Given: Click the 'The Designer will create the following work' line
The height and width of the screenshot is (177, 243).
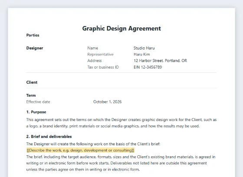Looking at the screenshot, I should pyautogui.click(x=93, y=144).
